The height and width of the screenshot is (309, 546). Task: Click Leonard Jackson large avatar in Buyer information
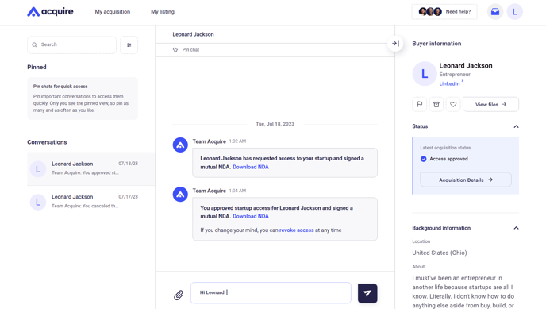point(425,74)
